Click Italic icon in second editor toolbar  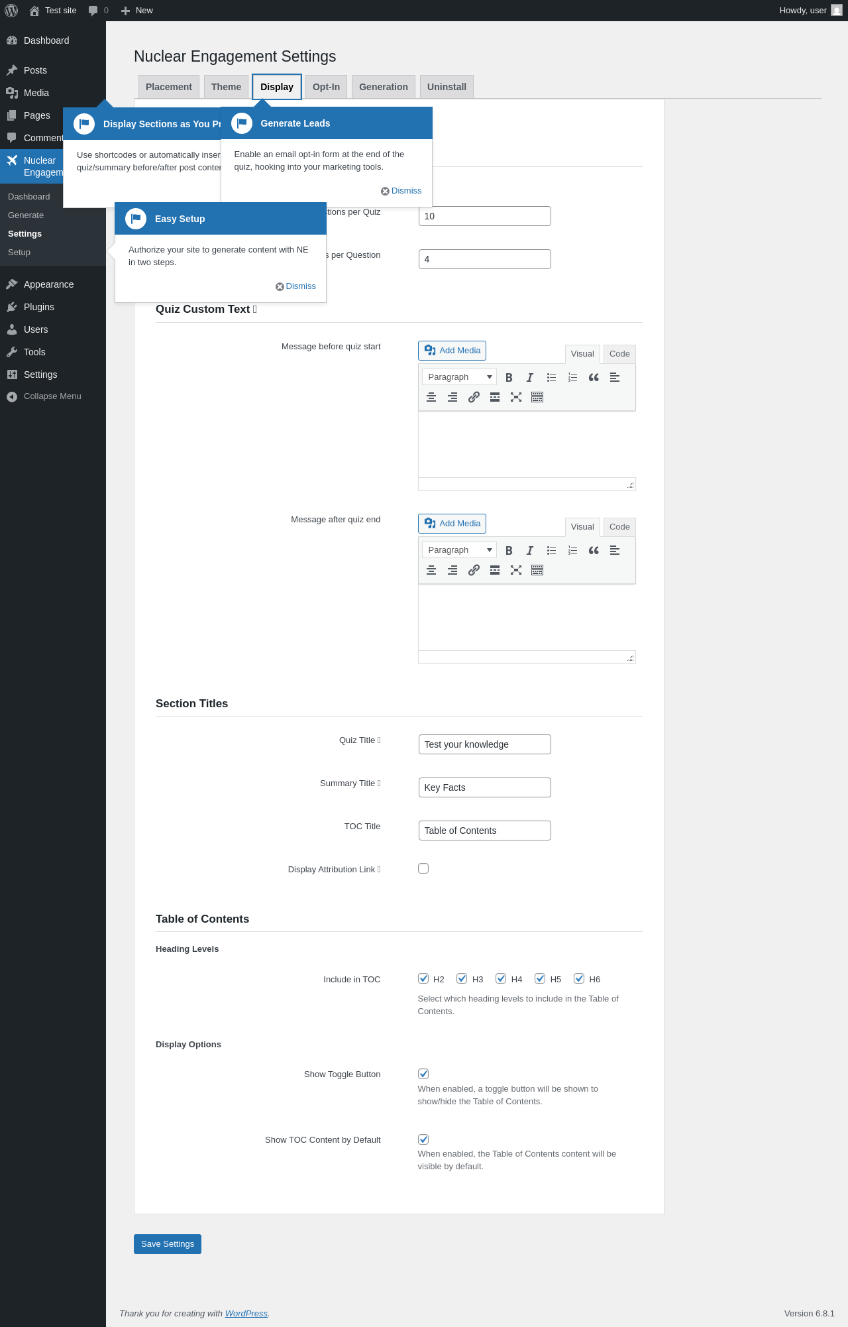[x=530, y=550]
